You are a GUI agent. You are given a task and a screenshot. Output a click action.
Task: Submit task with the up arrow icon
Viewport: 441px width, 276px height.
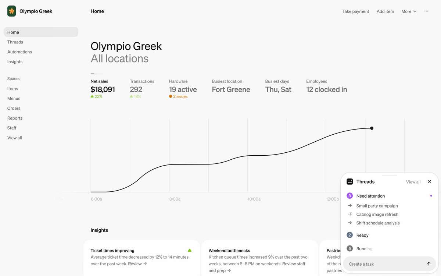point(429,264)
